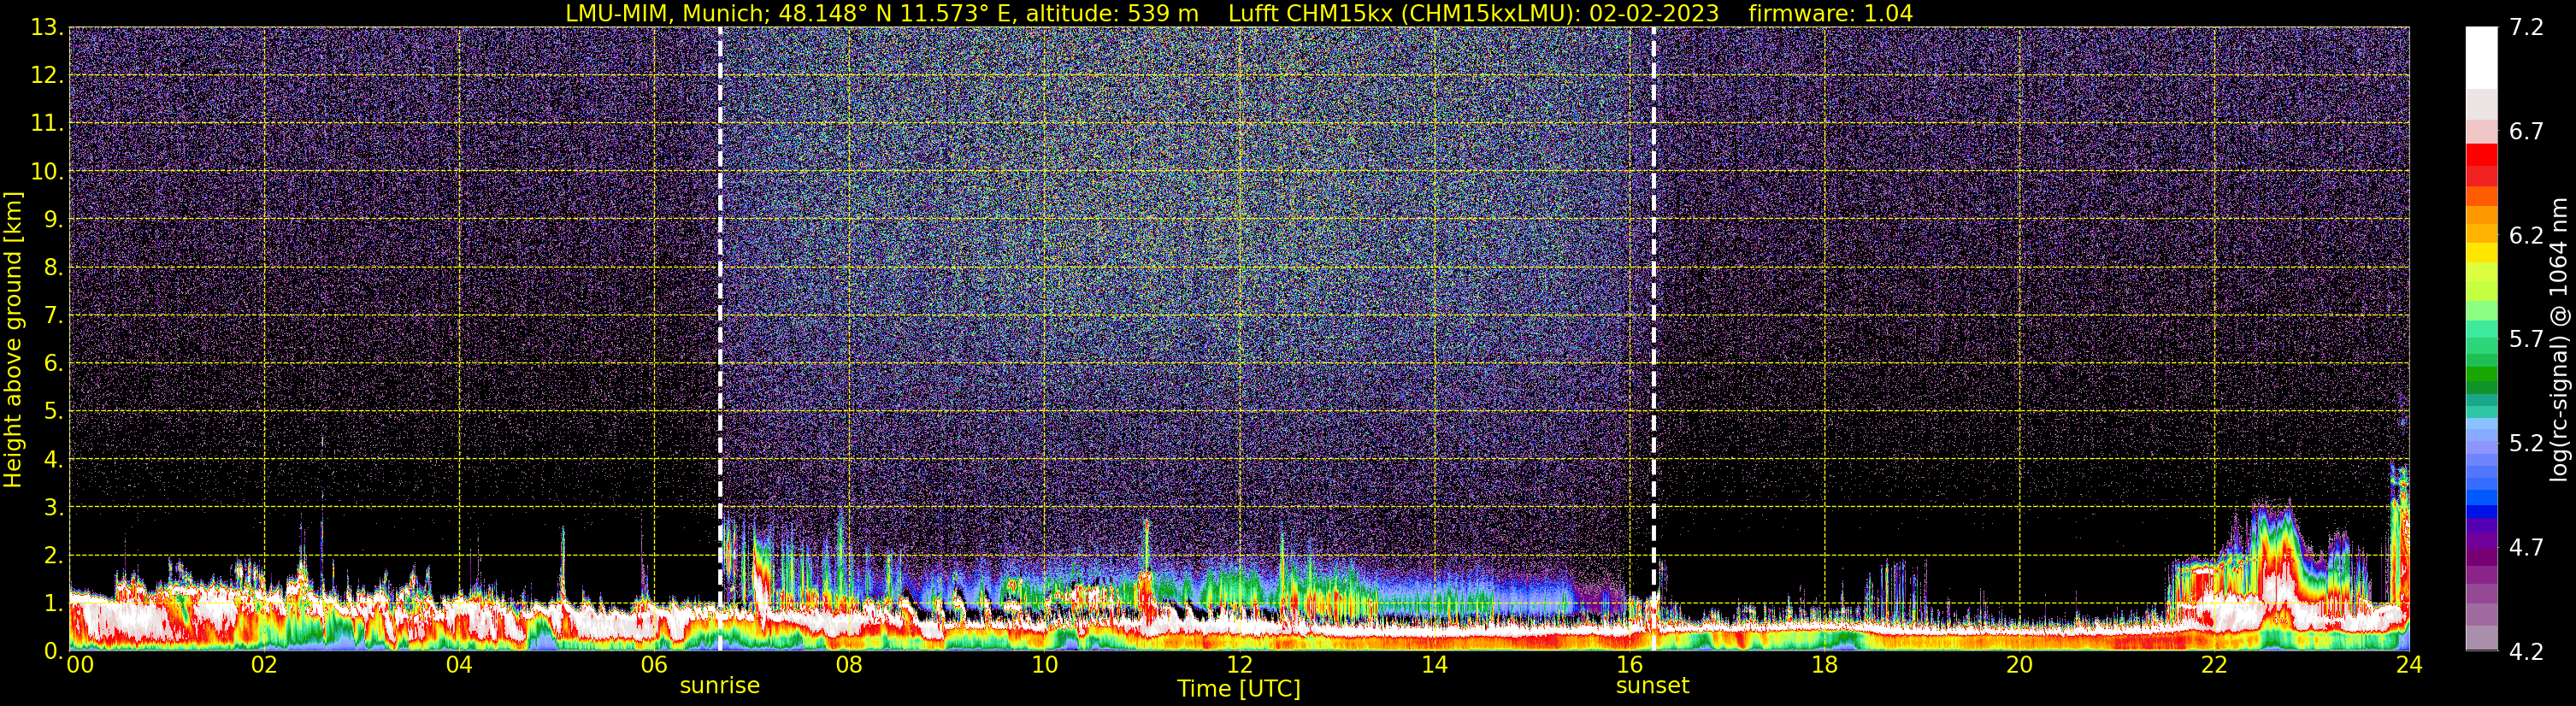The image size is (2576, 706).
Task: Click the height axis tick label '12.'
Action: [47, 75]
